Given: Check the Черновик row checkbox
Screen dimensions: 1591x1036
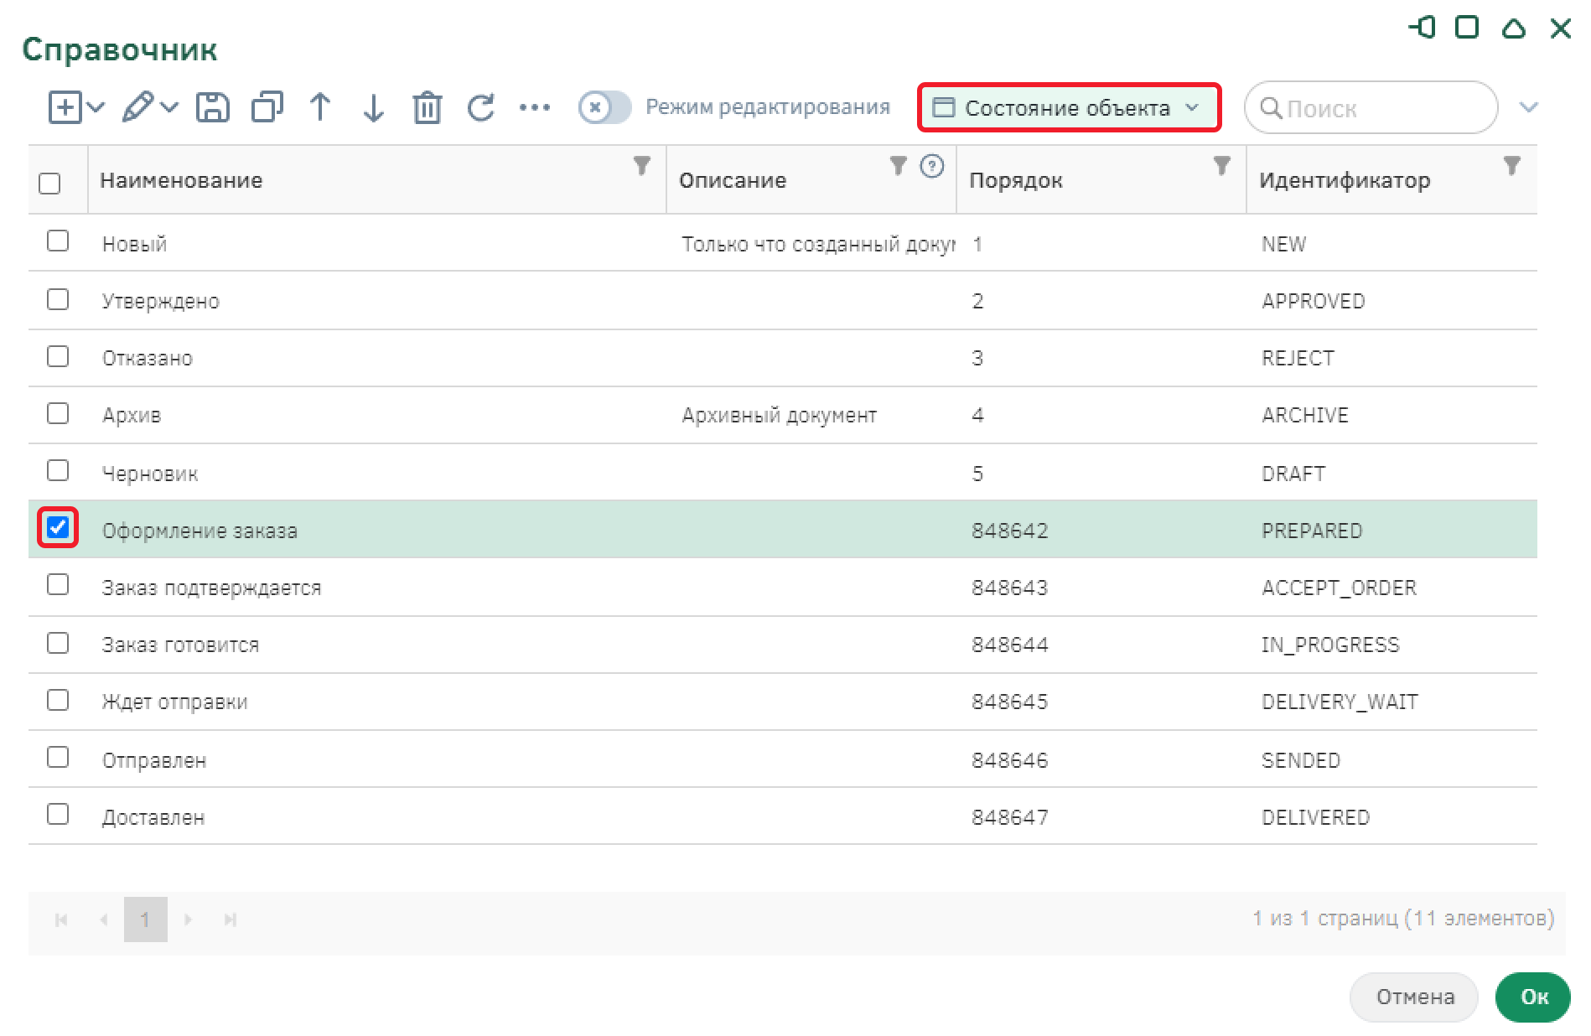Looking at the screenshot, I should tap(58, 470).
